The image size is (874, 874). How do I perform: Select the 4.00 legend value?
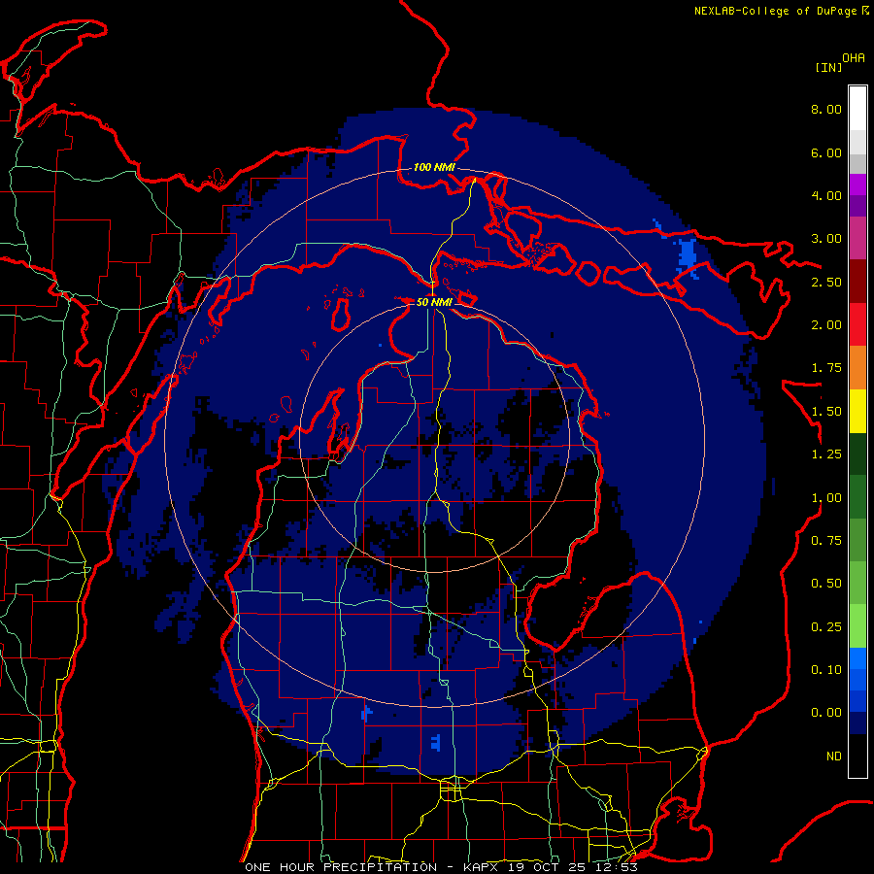(826, 195)
